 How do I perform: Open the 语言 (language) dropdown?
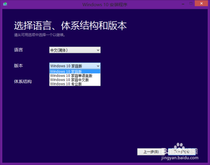(75, 50)
